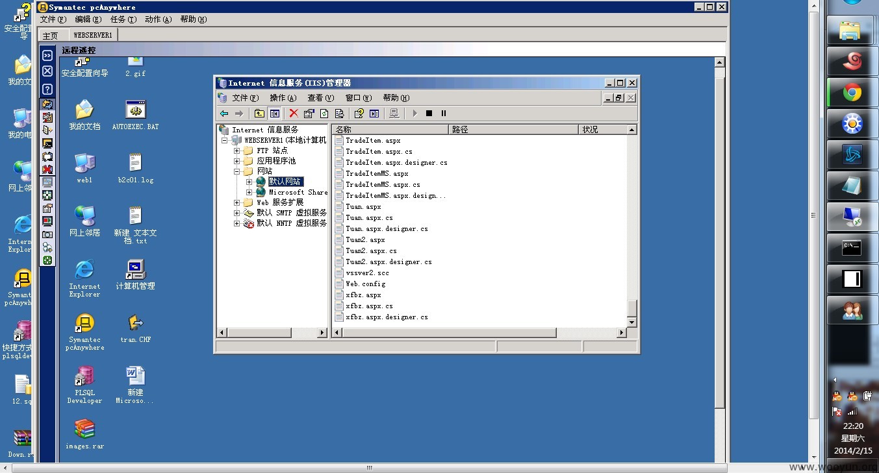Image resolution: width=879 pixels, height=473 pixels.
Task: Click the IIS Back arrow toolbar icon
Action: coord(224,114)
